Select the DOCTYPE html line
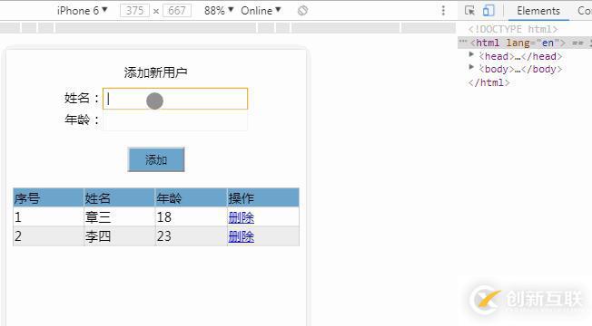This screenshot has height=326, width=592. click(513, 29)
